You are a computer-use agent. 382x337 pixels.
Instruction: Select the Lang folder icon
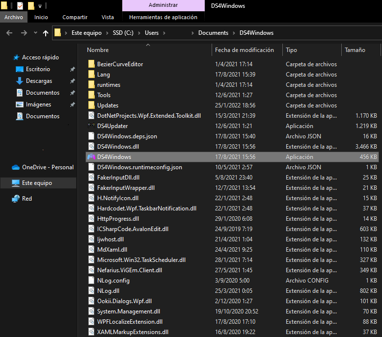tap(91, 74)
